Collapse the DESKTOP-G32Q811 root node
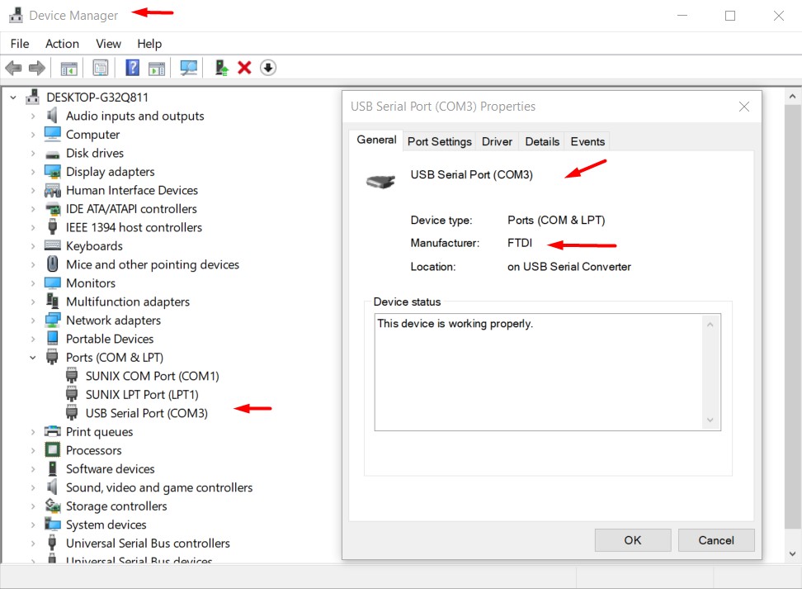Image resolution: width=802 pixels, height=589 pixels. [13, 97]
